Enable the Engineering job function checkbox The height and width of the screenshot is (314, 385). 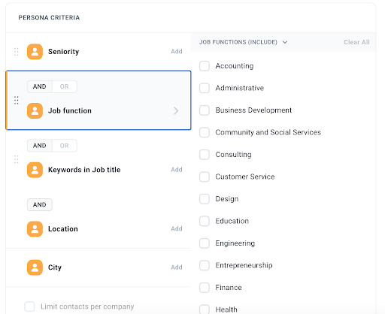(205, 243)
